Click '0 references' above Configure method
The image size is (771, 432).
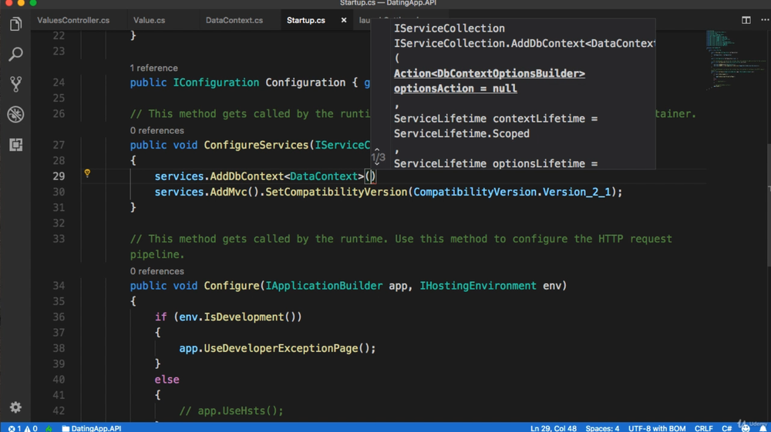click(x=157, y=271)
